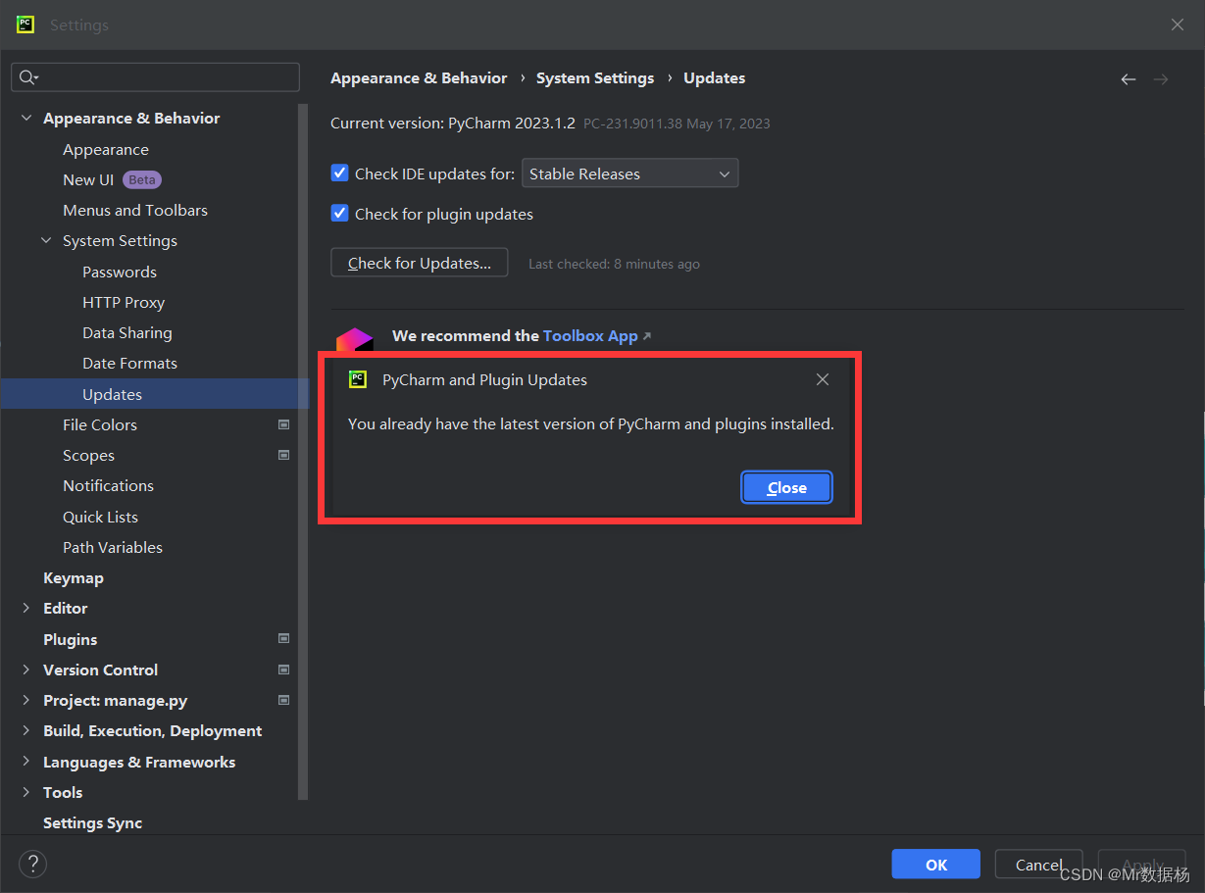Click the PyCharm logo in Settings title bar

25,25
